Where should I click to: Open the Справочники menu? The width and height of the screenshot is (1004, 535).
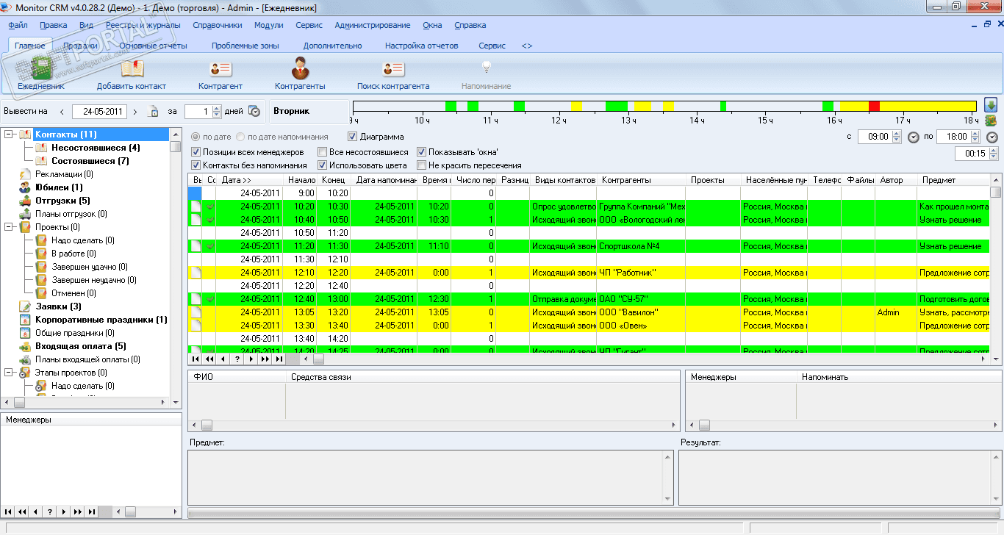(217, 25)
